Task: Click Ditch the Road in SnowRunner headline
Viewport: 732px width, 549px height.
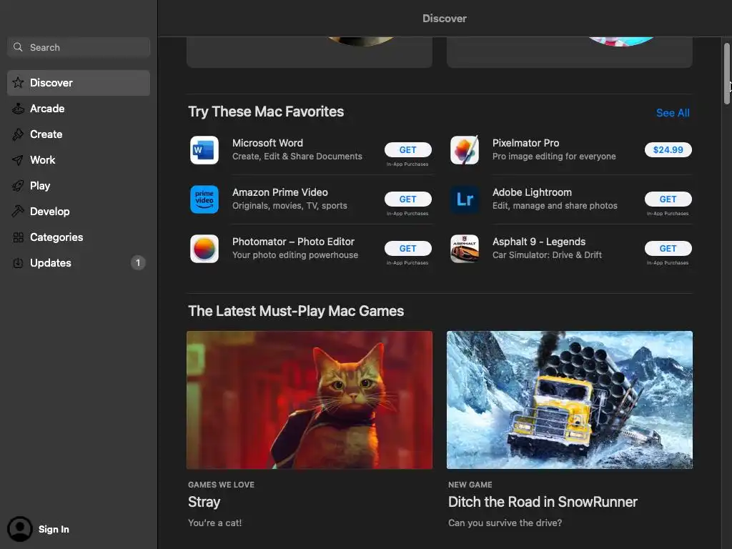Action: click(x=543, y=502)
